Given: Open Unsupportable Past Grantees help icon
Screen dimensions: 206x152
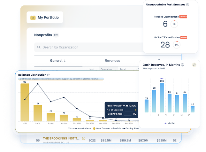Looking at the screenshot, I should [187, 4].
